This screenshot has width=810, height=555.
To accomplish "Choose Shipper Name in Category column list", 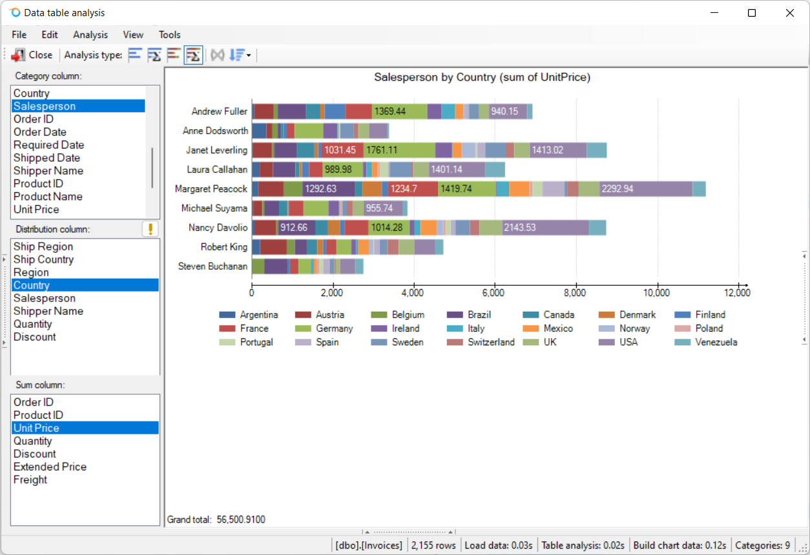I will 48,171.
